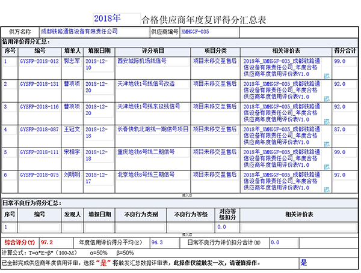
Task: Select code GYSFP-2018-075
Action: tap(39, 175)
